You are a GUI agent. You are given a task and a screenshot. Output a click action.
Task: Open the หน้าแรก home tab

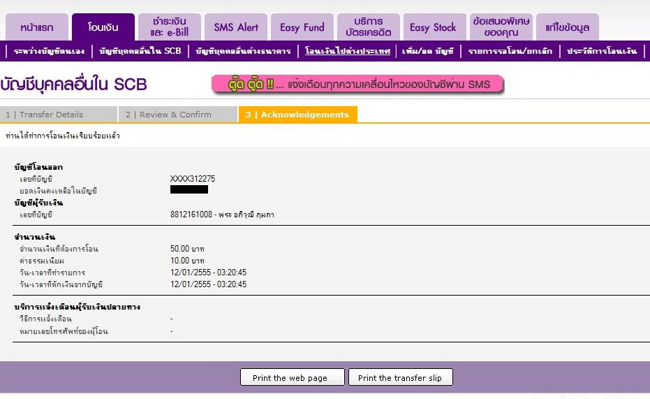(x=37, y=28)
